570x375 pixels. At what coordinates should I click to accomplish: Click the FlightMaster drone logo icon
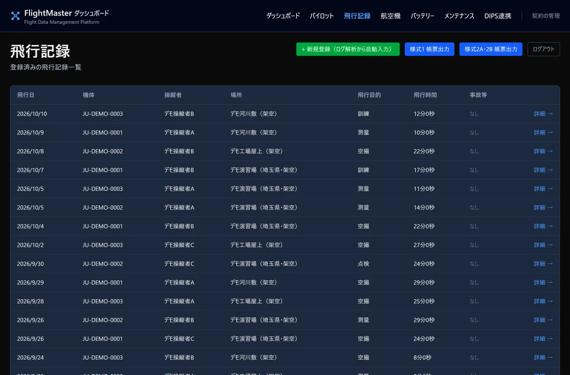coord(15,16)
